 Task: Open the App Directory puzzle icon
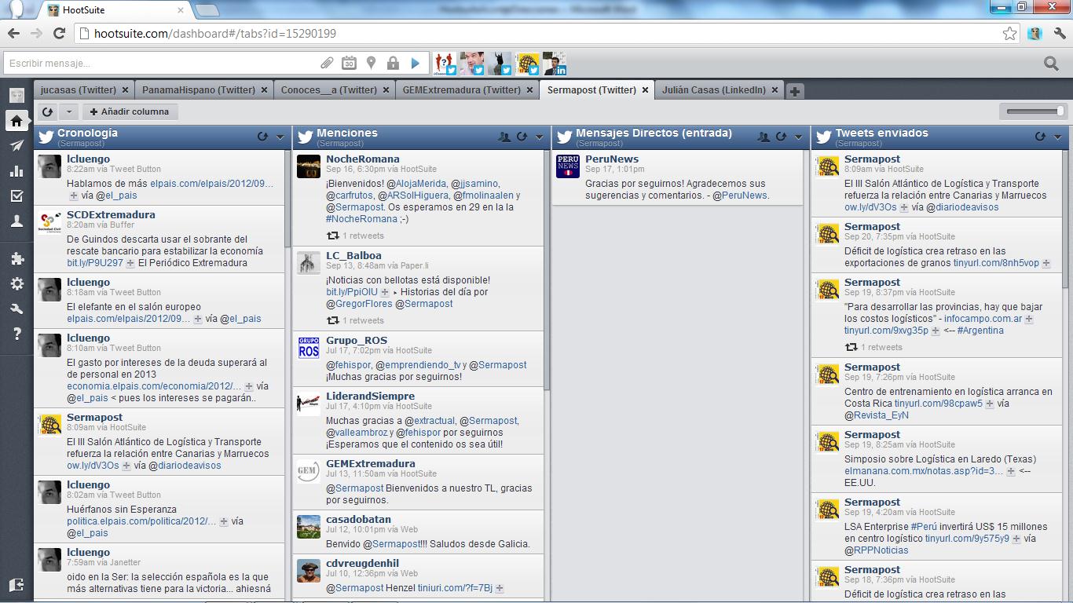click(16, 259)
